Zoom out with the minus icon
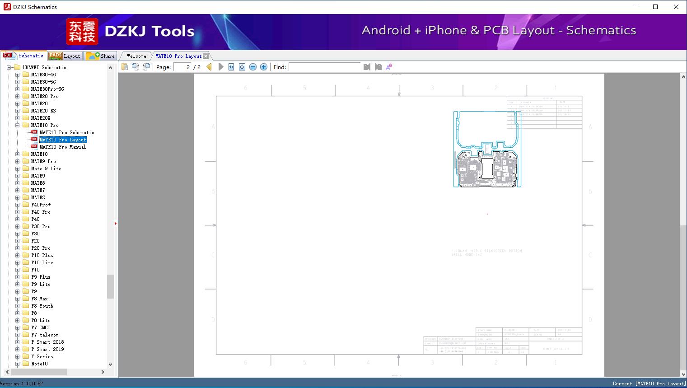Screen dimensions: 687x388 253,67
